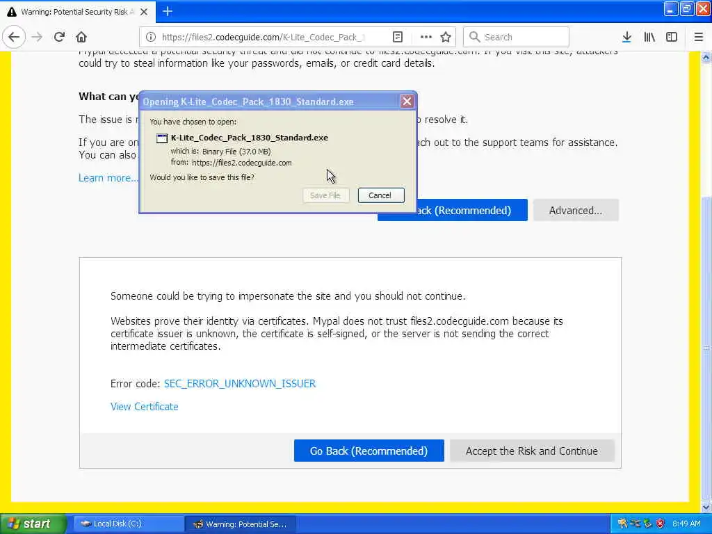Click Go Back (Recommended) in the error box
The image size is (712, 534).
[369, 451]
